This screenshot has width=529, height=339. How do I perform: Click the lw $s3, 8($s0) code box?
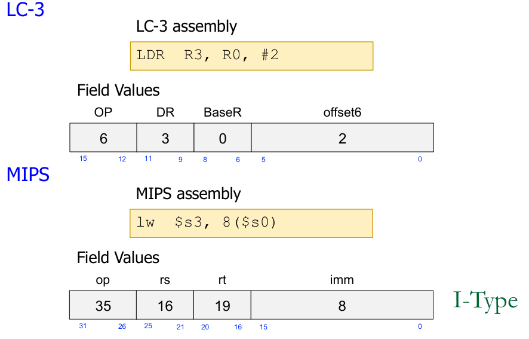tap(251, 223)
